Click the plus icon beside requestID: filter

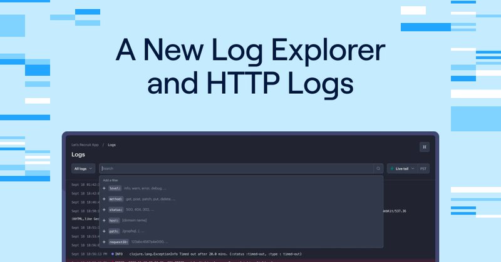pos(104,242)
